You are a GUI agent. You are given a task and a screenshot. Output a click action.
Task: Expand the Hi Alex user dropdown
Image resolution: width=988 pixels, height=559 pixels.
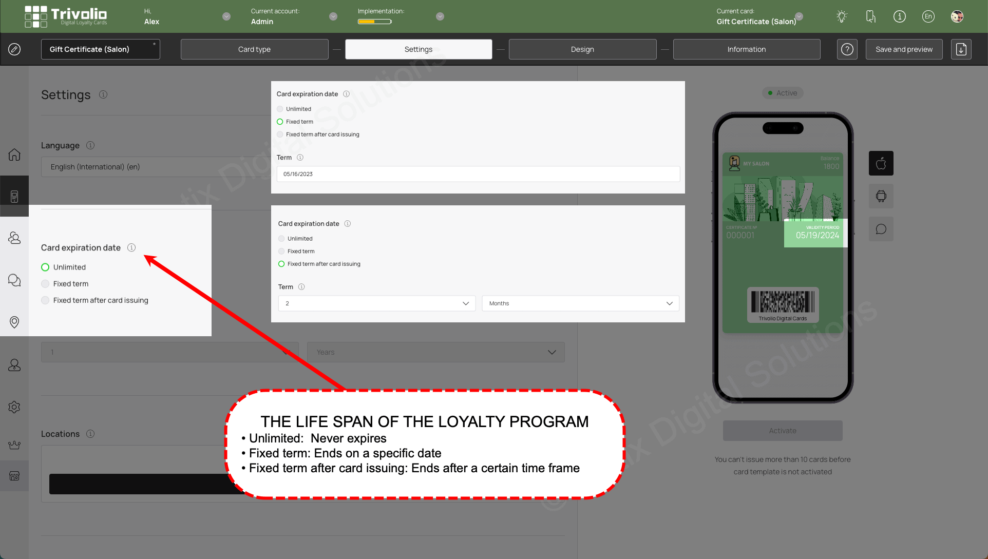pos(226,16)
